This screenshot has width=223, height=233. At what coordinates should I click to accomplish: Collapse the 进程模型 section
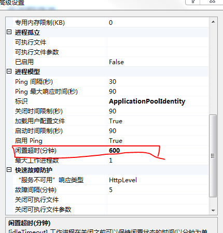click(9, 71)
